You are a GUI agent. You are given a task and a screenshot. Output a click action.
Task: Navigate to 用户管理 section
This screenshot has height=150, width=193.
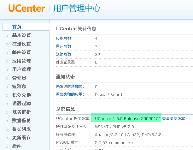click(x=21, y=69)
